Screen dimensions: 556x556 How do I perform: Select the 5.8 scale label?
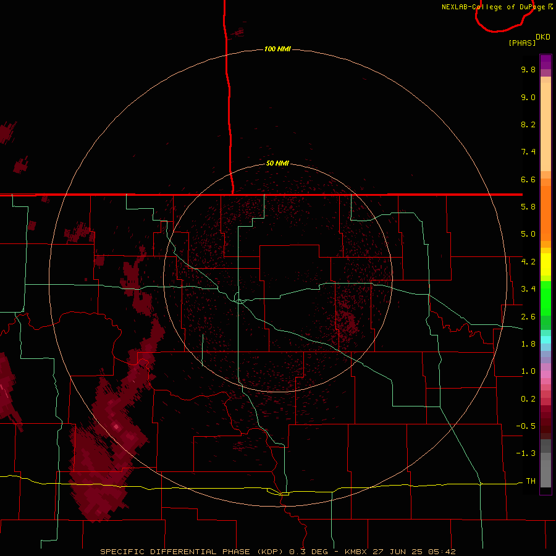tap(528, 207)
